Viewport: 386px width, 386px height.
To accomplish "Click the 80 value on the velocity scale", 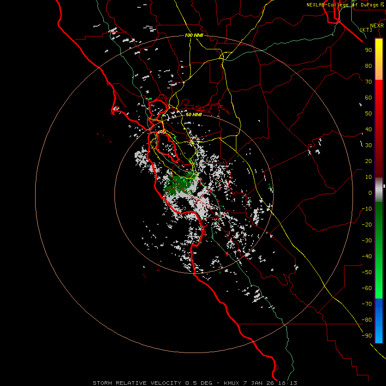I will click(368, 66).
